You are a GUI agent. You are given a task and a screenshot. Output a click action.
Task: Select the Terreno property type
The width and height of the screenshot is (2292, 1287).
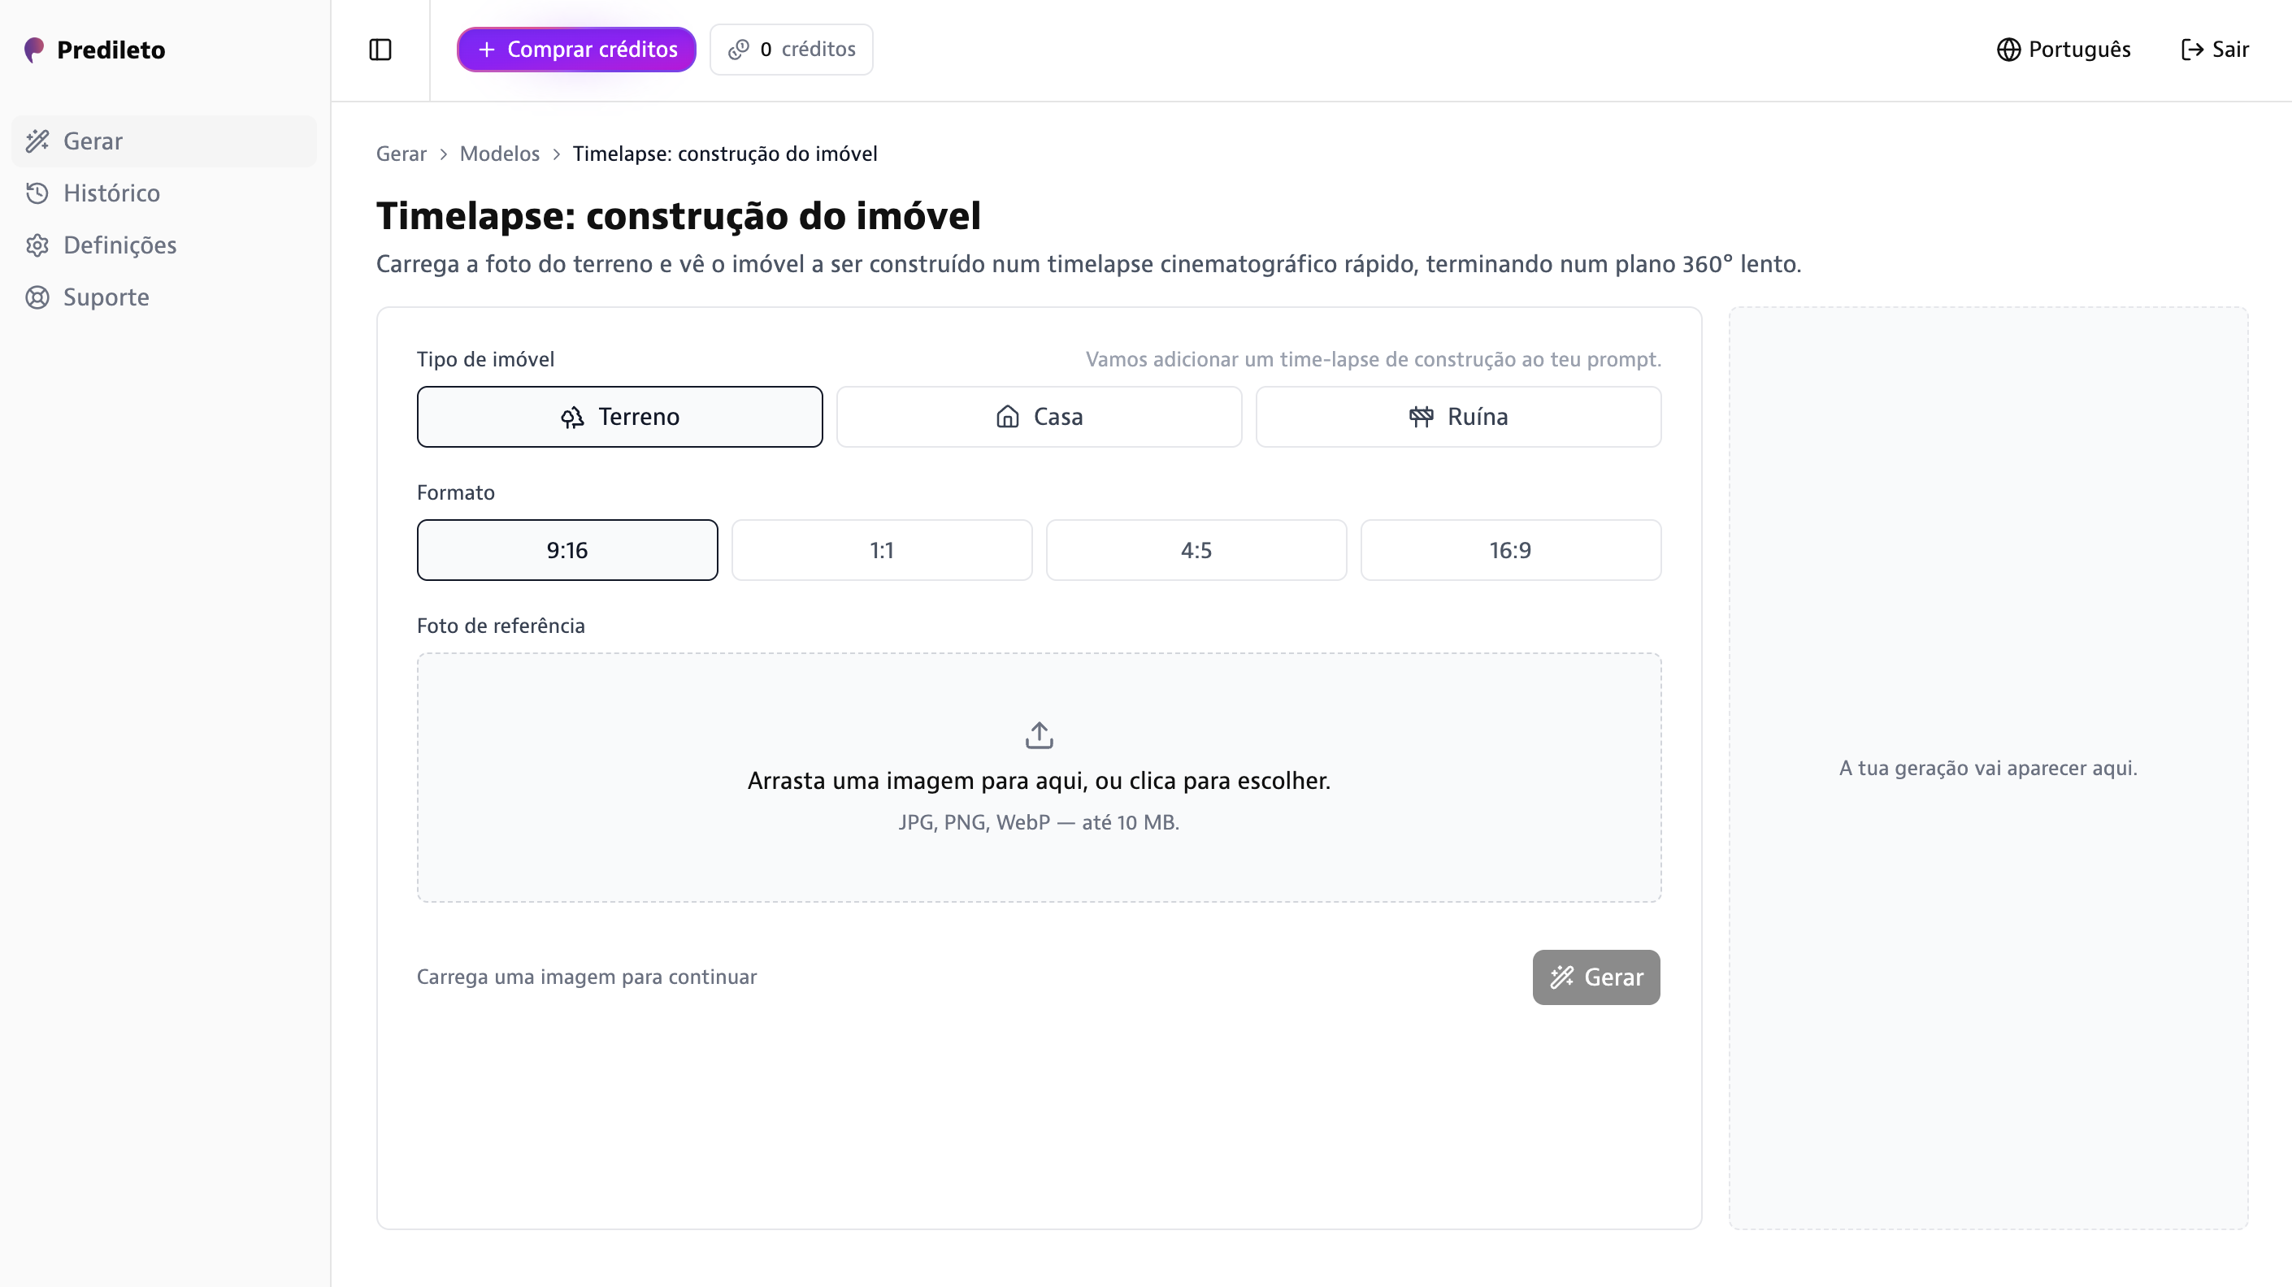(619, 416)
